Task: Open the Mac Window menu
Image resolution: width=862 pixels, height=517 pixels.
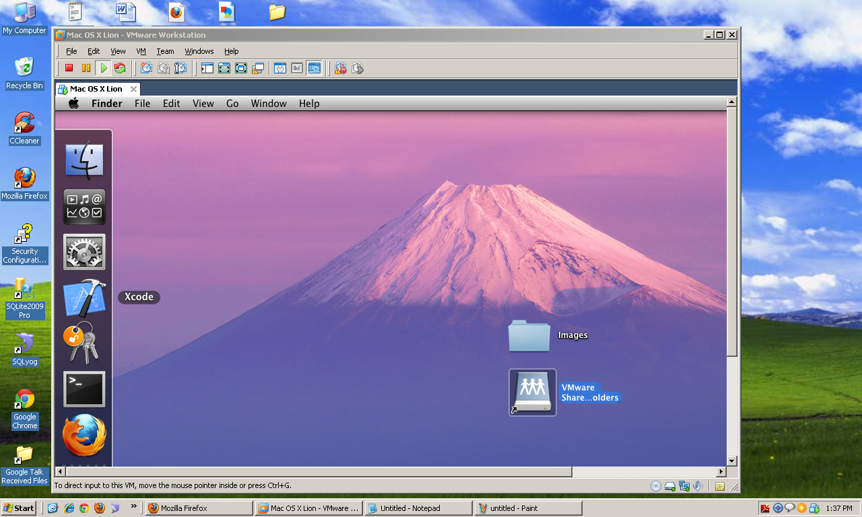Action: pos(269,104)
